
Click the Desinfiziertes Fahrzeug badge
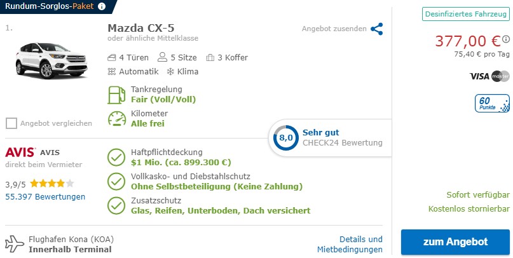pos(466,14)
